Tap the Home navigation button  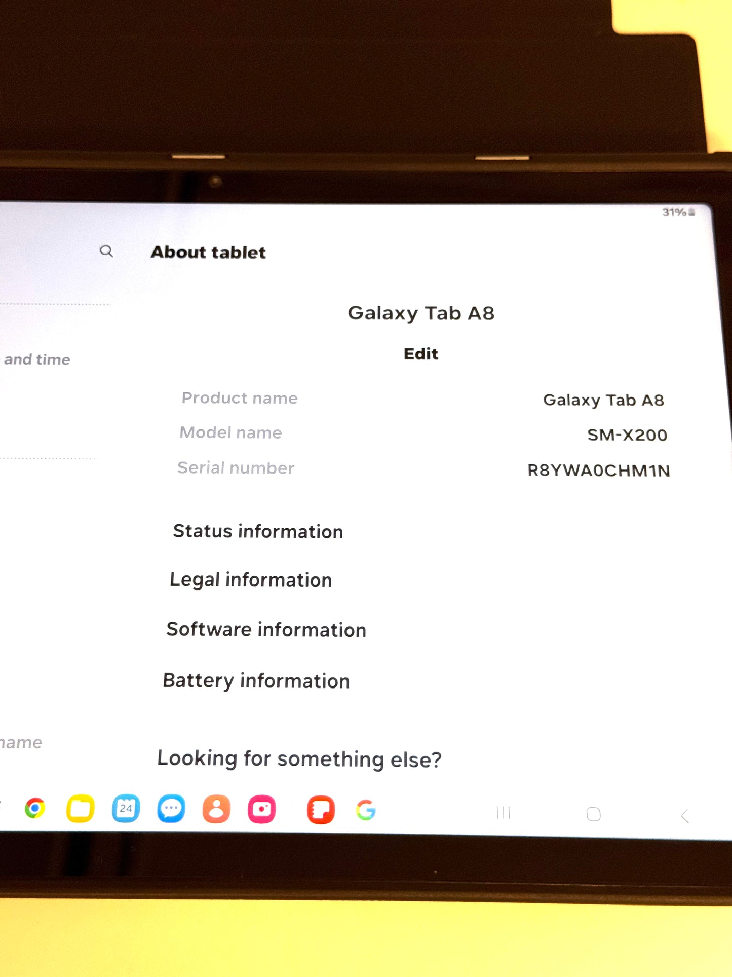[593, 814]
